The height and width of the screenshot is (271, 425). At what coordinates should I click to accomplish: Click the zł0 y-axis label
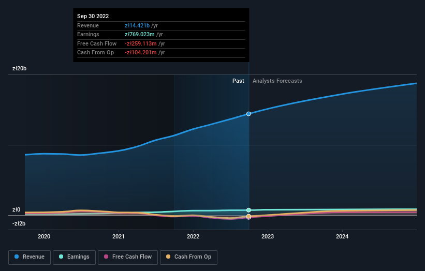coord(16,209)
